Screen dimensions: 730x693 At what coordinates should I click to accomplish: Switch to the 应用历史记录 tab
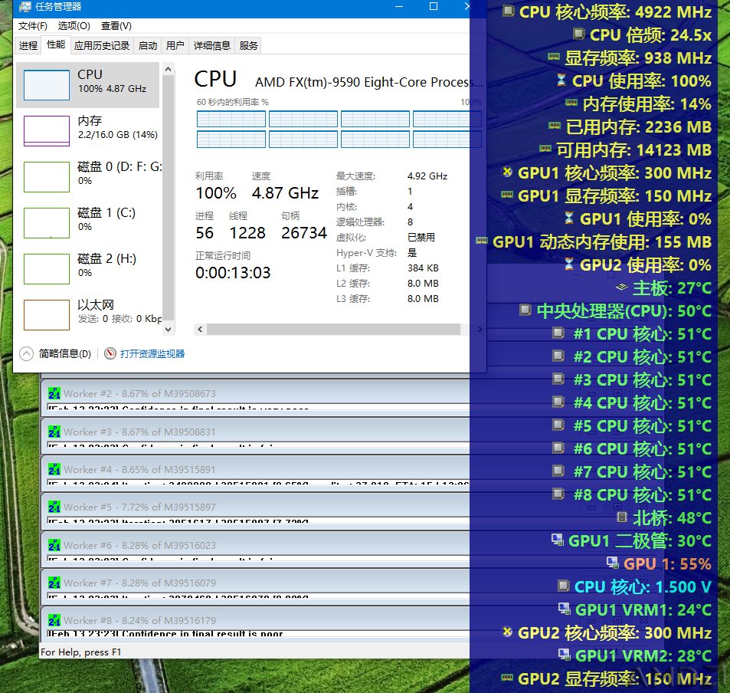point(102,46)
